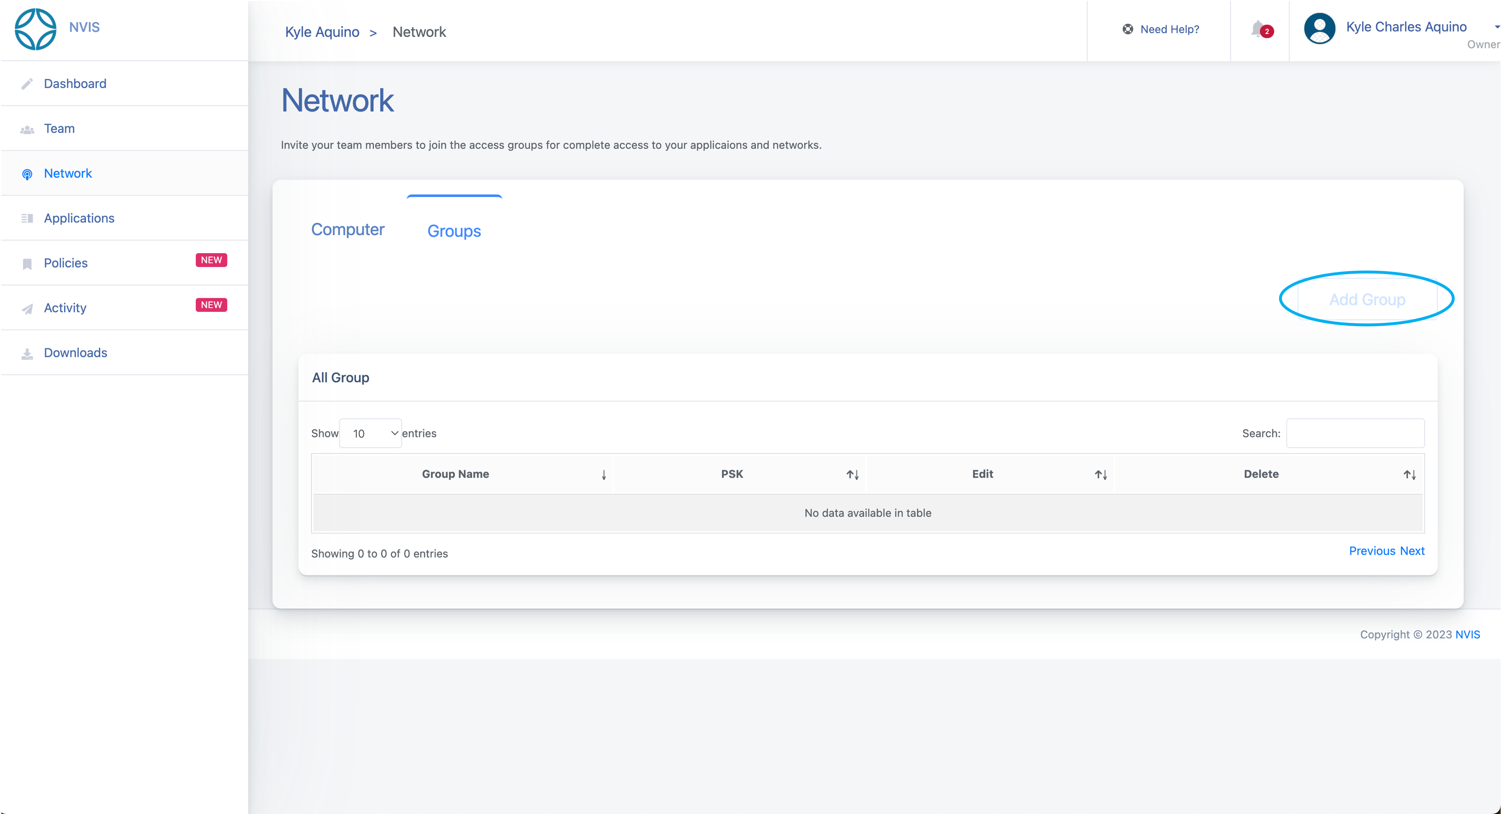Image resolution: width=1501 pixels, height=814 pixels.
Task: Go to Next page of table
Action: coord(1412,551)
